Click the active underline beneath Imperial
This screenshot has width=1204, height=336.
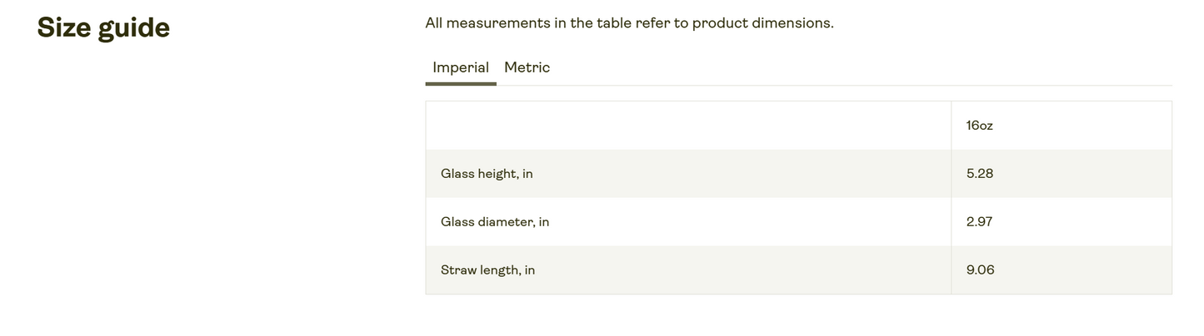point(460,83)
